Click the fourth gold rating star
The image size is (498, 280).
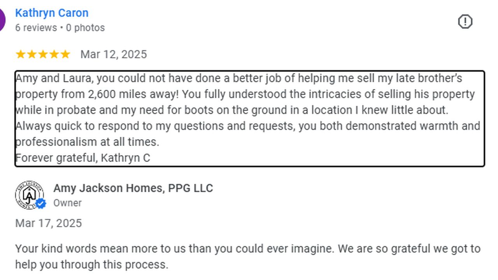point(54,54)
